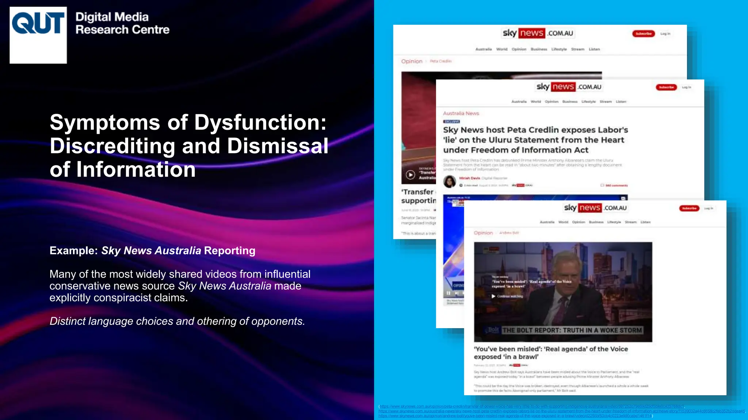
Task: Click the Peta Credlin breadcrumb link
Action: tap(440, 61)
